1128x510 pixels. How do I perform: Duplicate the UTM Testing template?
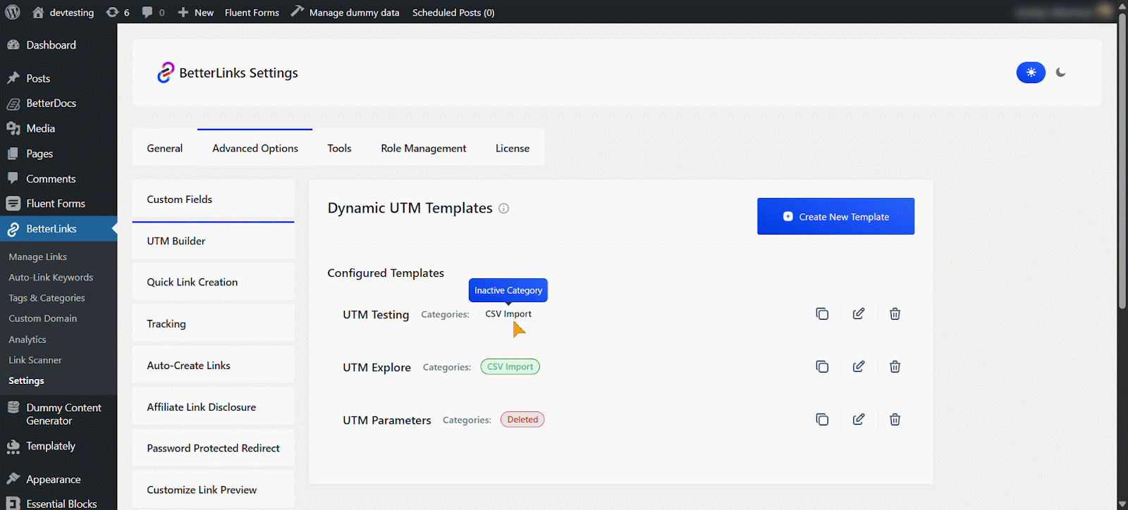click(822, 314)
